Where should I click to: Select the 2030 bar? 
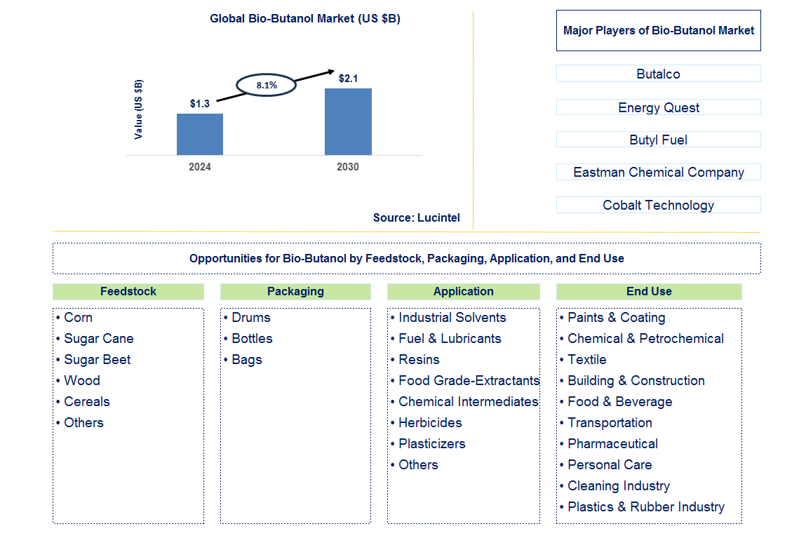(x=347, y=121)
